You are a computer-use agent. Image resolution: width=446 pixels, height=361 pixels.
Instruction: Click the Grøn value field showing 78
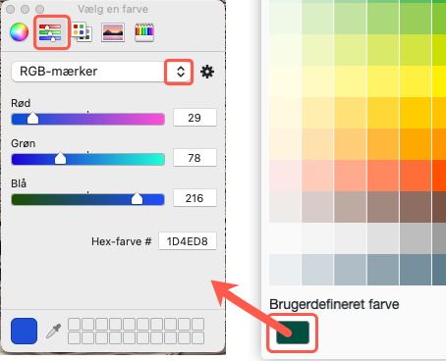point(195,158)
